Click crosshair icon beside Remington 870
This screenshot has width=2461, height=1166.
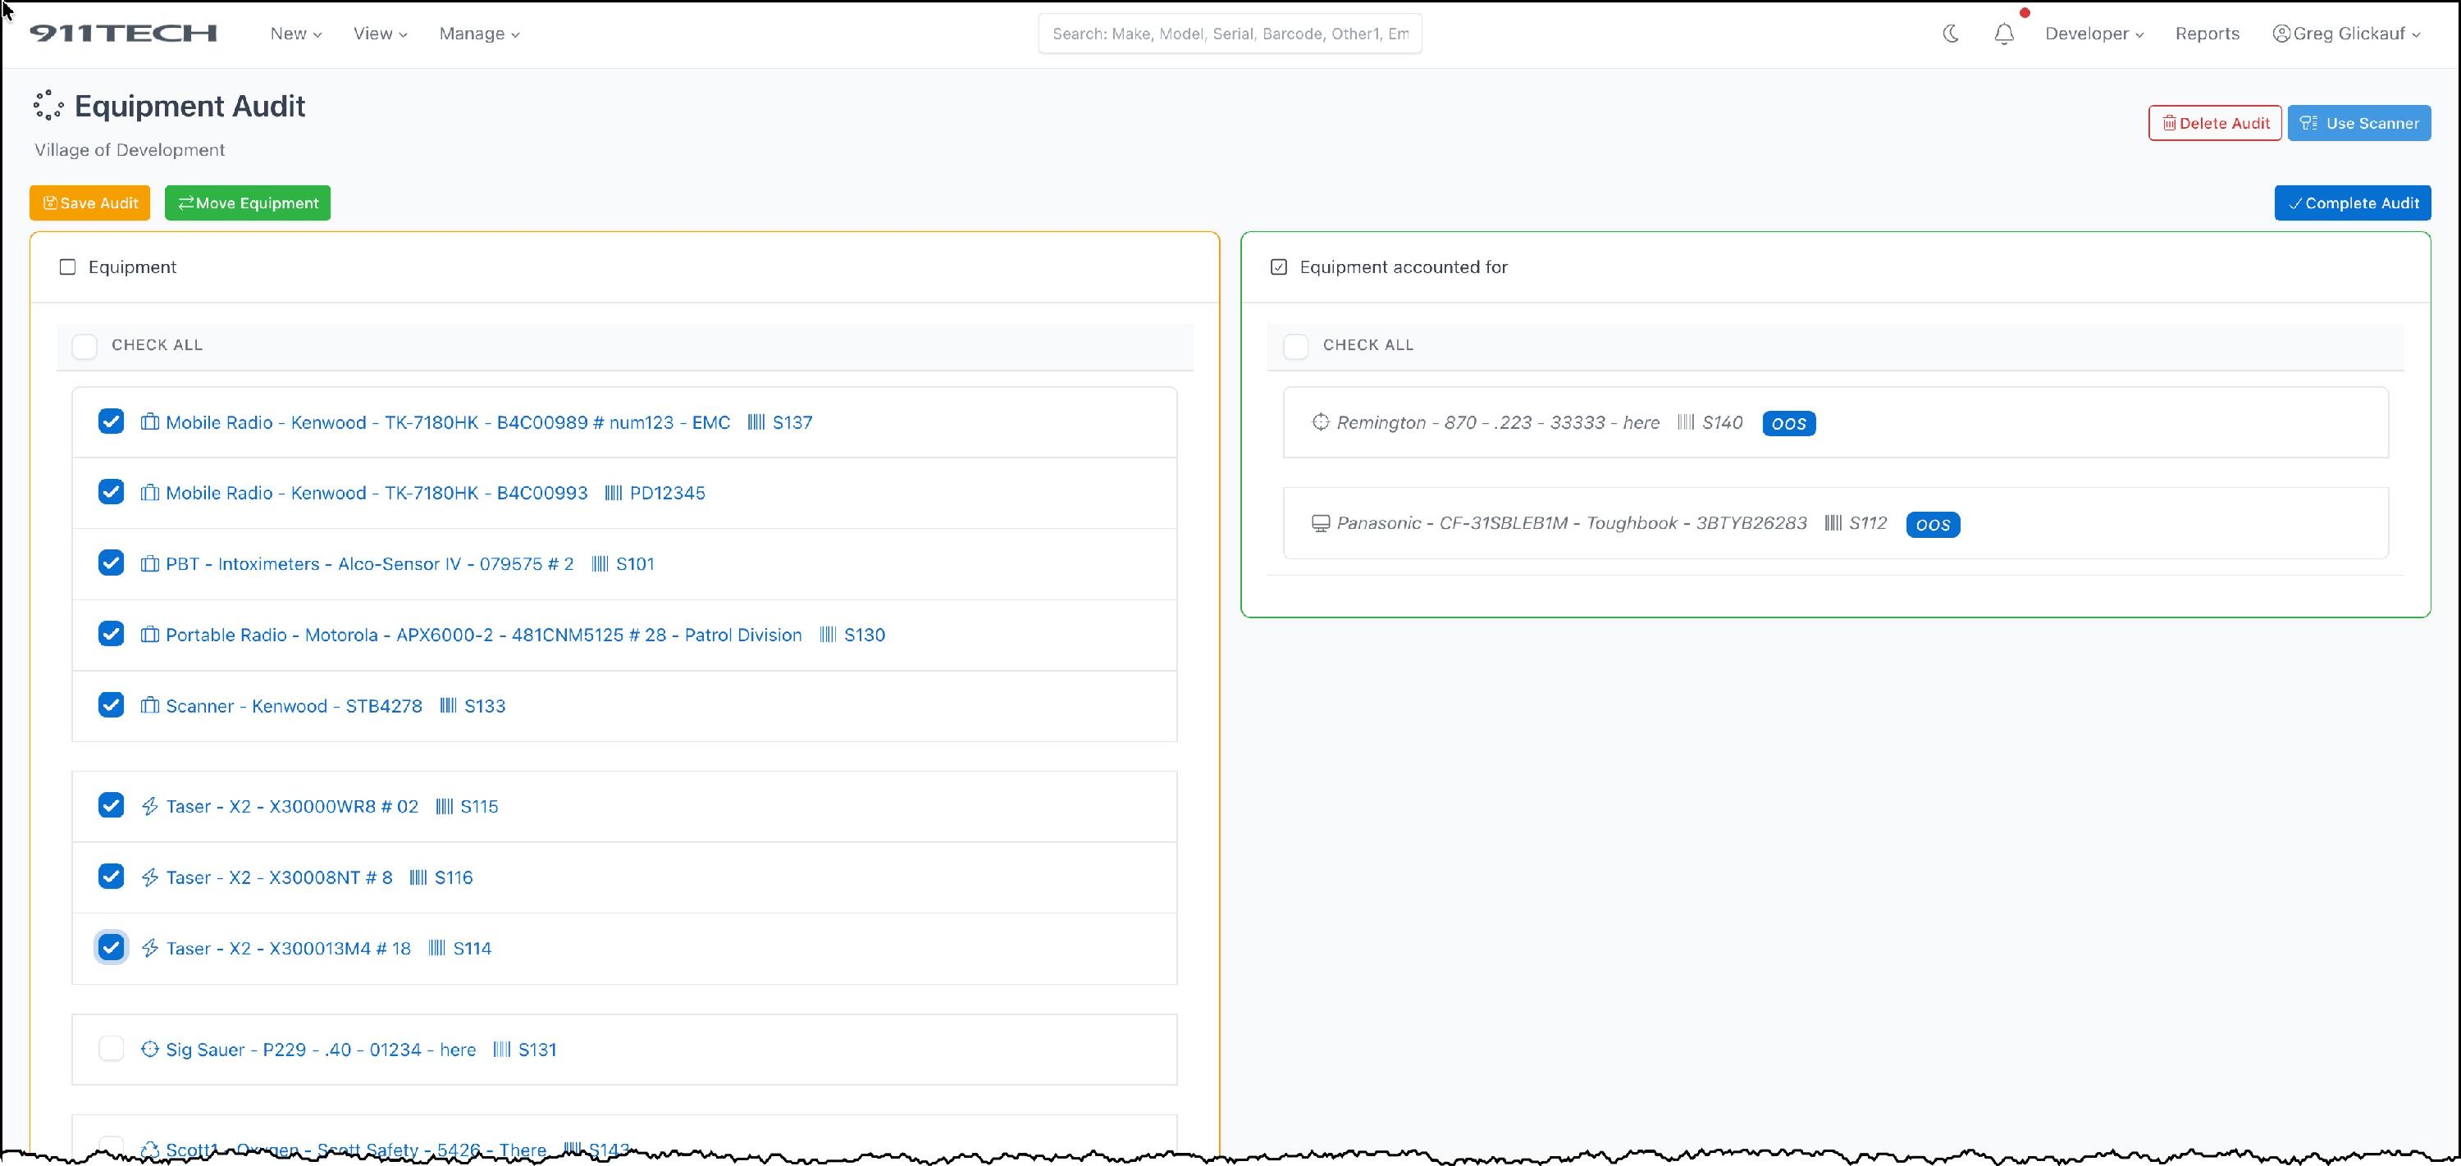click(x=1320, y=422)
